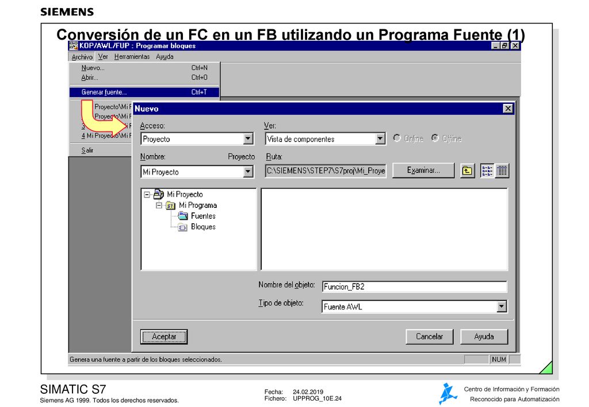Click the Aceptar button
589x407 pixels.
164,336
